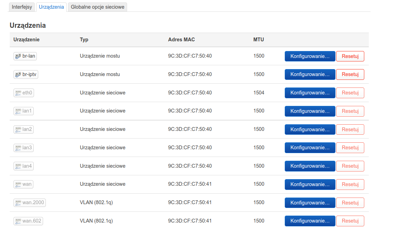Click the lan2 network device icon
This screenshot has height=234, width=399.
[x=18, y=129]
